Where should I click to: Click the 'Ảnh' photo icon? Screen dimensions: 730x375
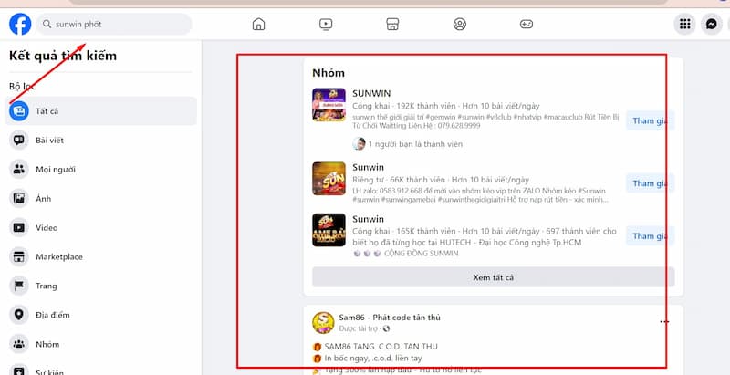(19, 199)
